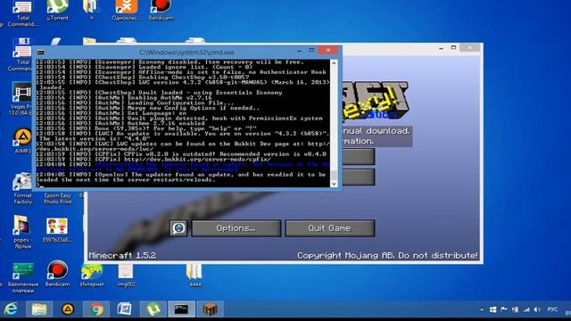
Task: Open the Интернет desktop shortcut
Action: coord(92,275)
